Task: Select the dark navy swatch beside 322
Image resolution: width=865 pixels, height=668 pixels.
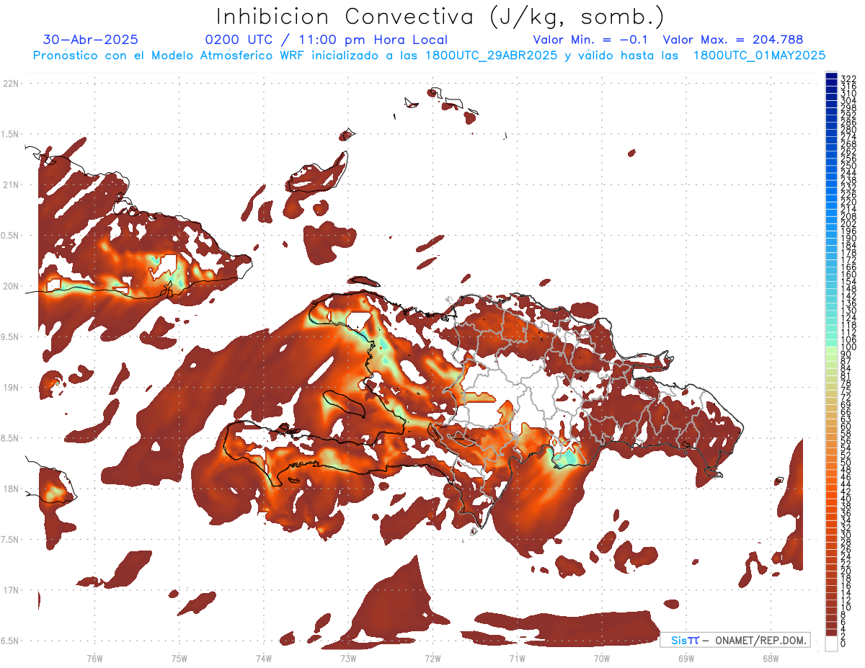Action: click(x=831, y=76)
